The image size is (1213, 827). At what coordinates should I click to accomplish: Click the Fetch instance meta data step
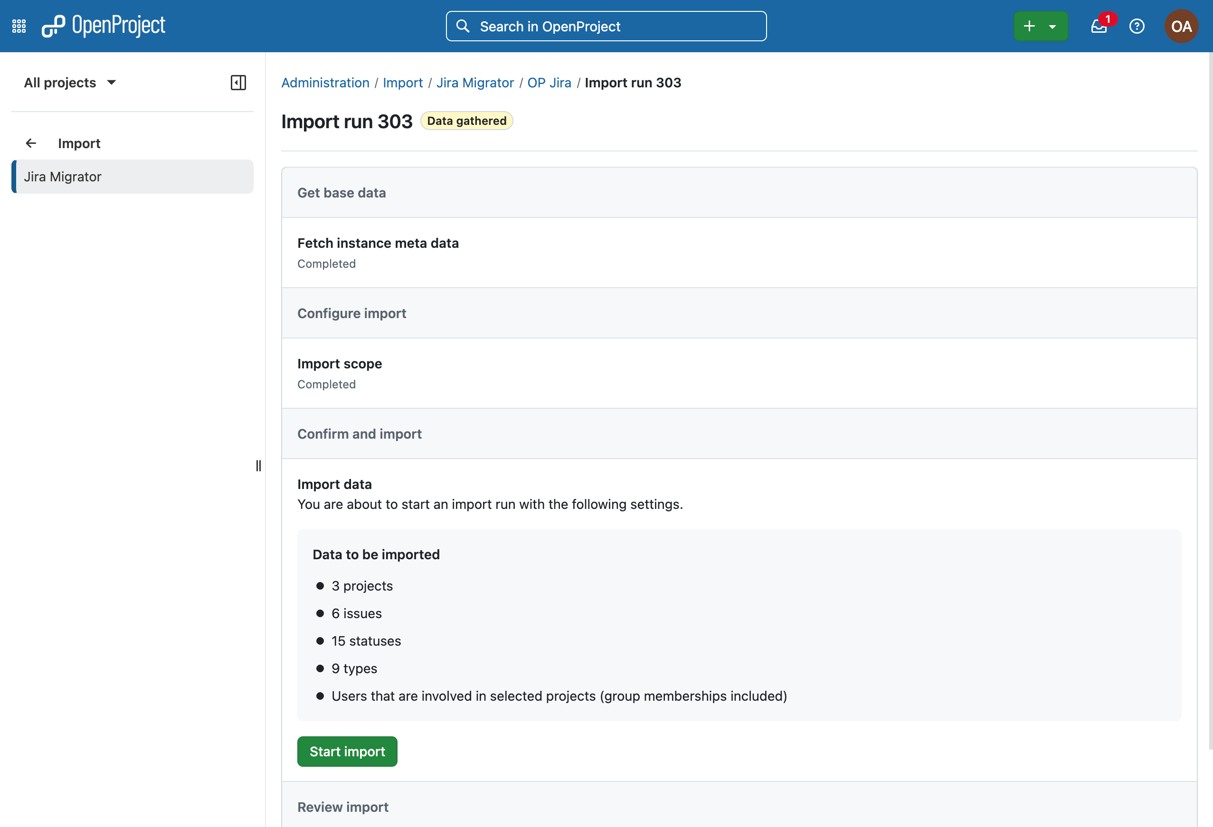point(739,253)
